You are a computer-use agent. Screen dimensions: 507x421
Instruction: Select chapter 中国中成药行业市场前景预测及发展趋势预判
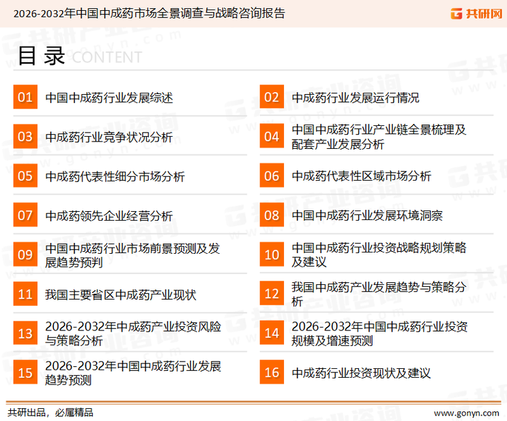(x=132, y=255)
